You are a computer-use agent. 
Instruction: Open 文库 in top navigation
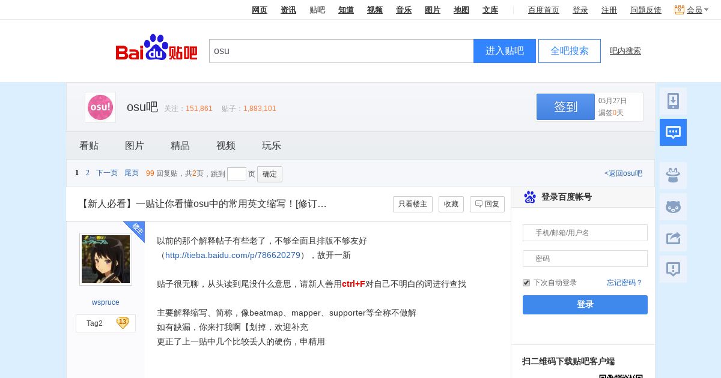[490, 10]
